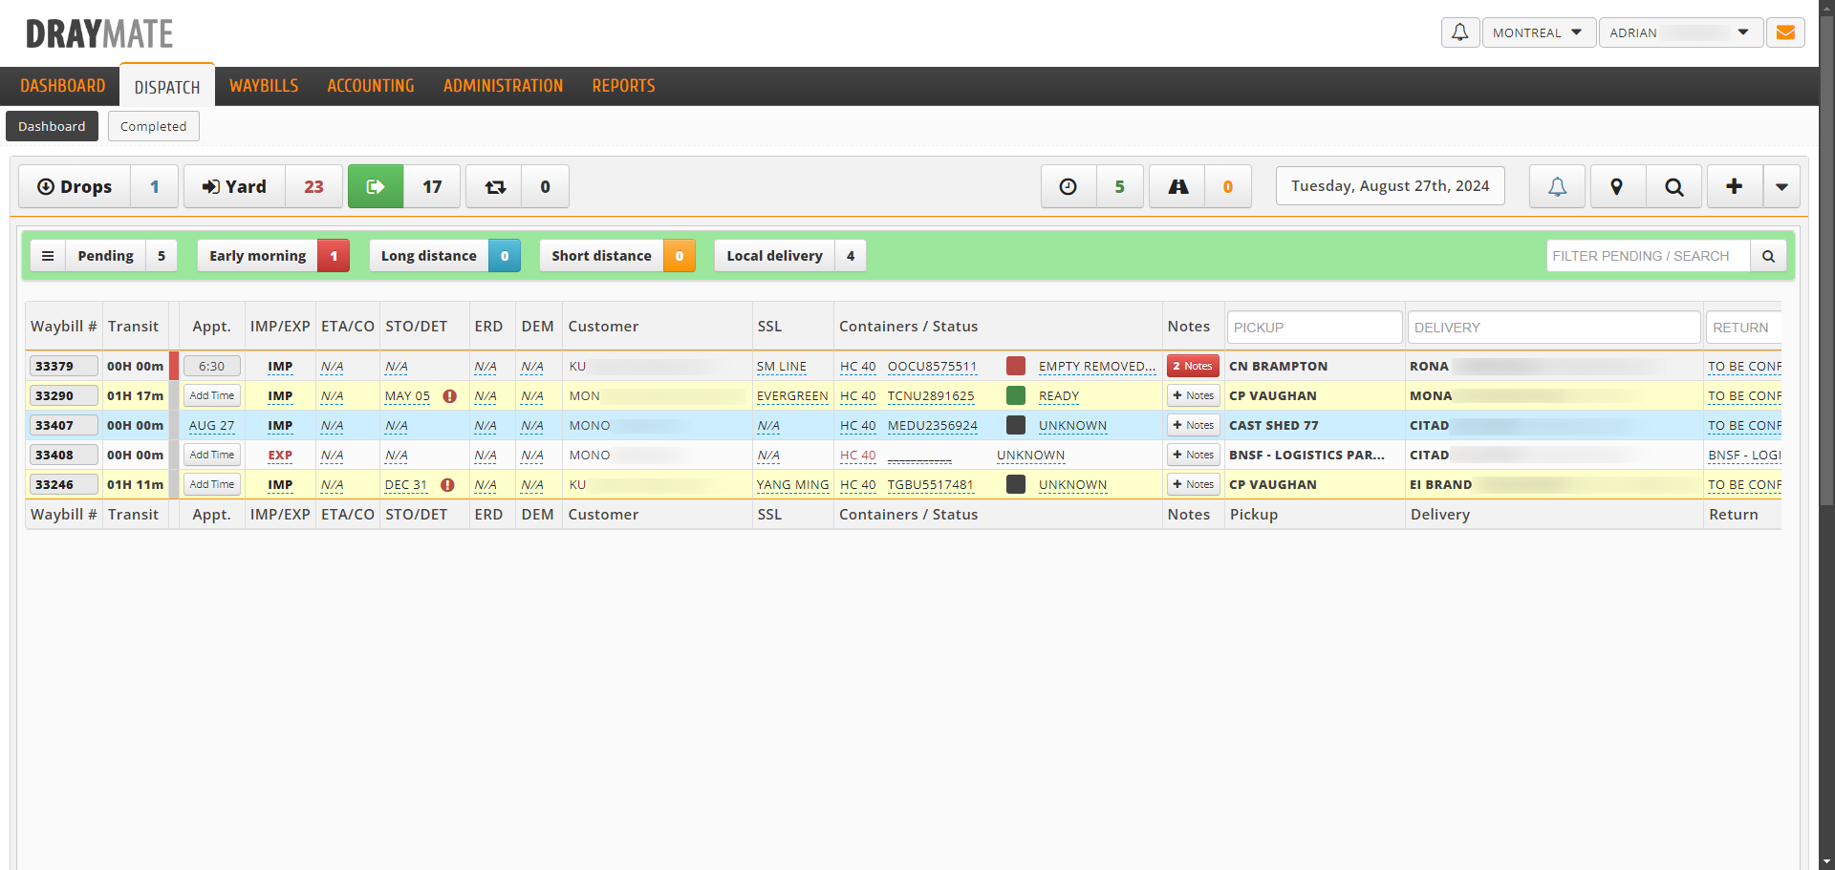The width and height of the screenshot is (1835, 870).
Task: Open the notification bell in top header
Action: coord(1459,32)
